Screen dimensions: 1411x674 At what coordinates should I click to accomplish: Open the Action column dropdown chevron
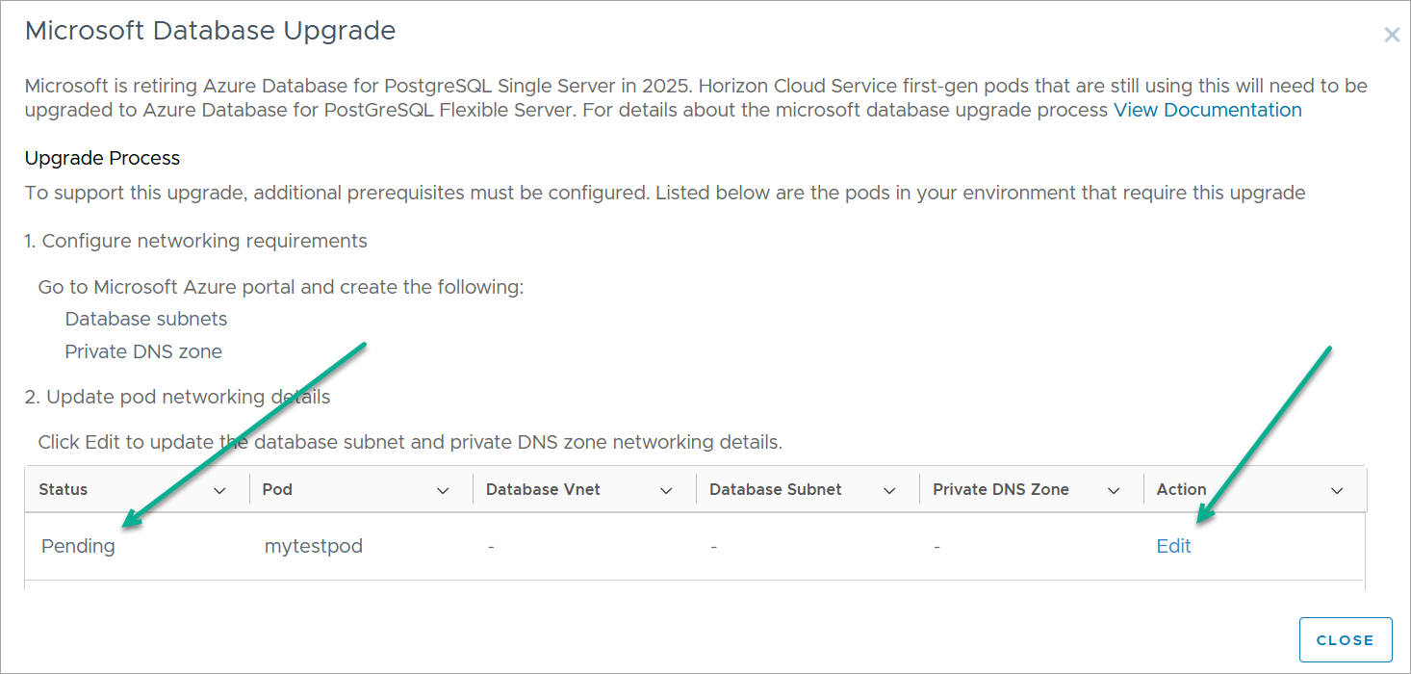tap(1337, 490)
